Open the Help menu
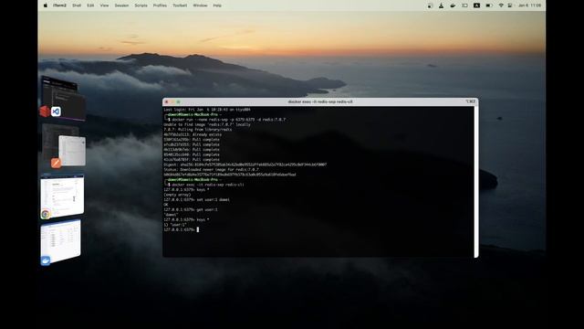 (x=217, y=5)
